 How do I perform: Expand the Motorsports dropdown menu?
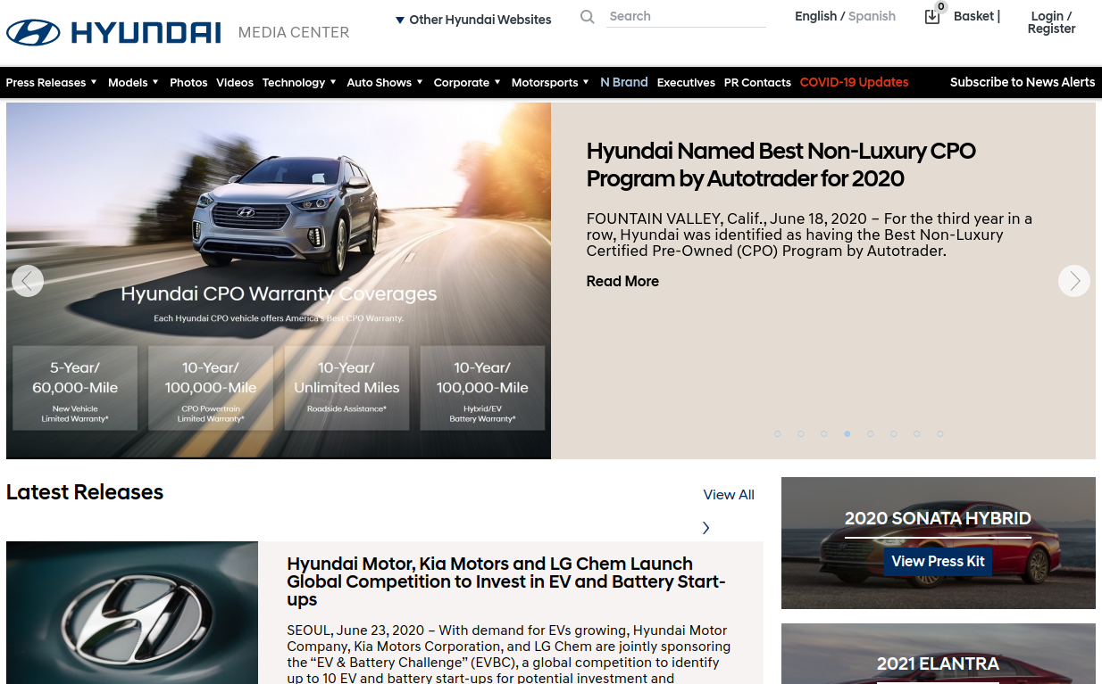[551, 83]
